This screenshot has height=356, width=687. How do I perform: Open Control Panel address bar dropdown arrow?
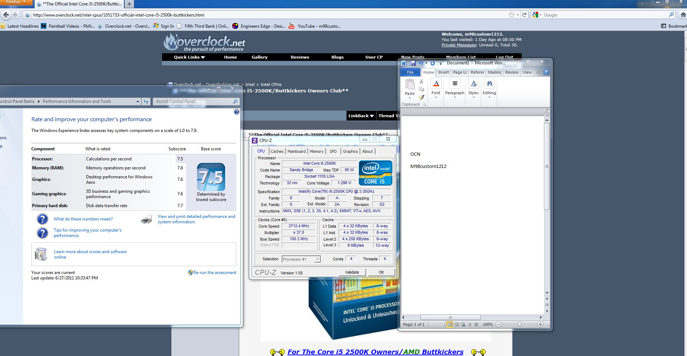click(138, 101)
